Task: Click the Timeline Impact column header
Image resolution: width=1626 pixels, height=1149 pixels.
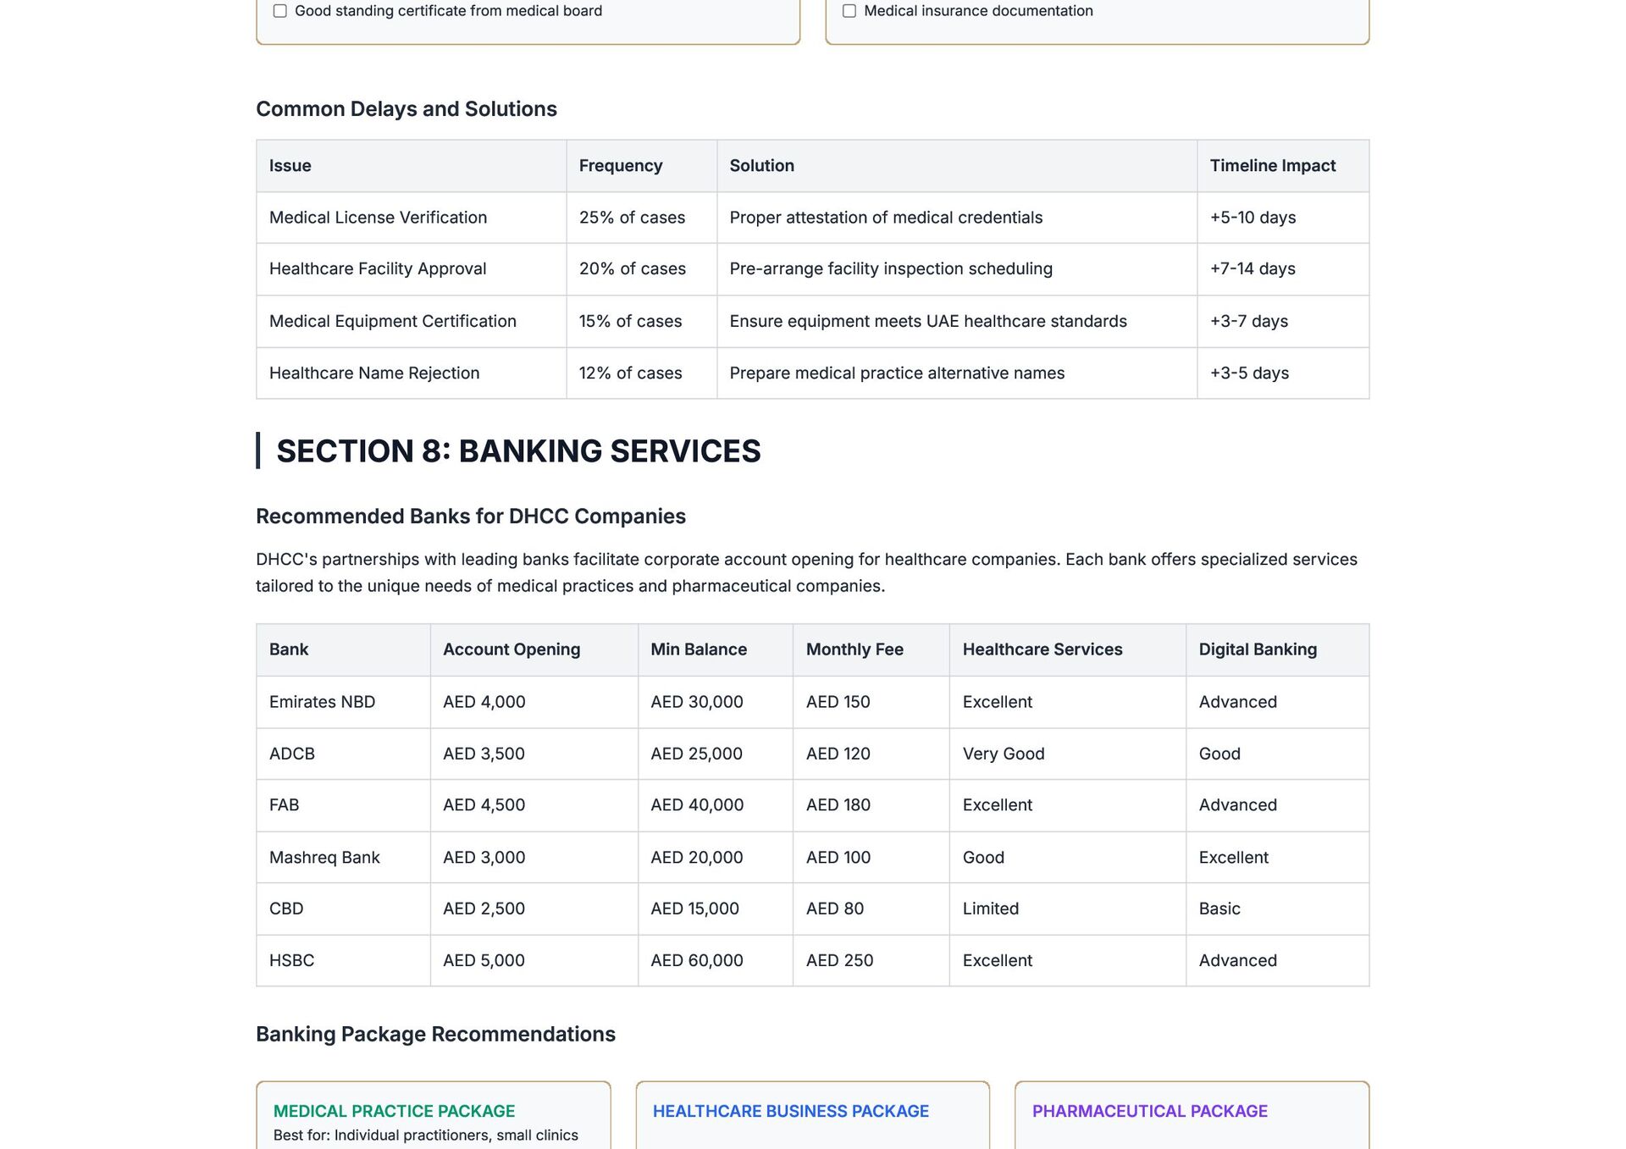Action: 1272,166
